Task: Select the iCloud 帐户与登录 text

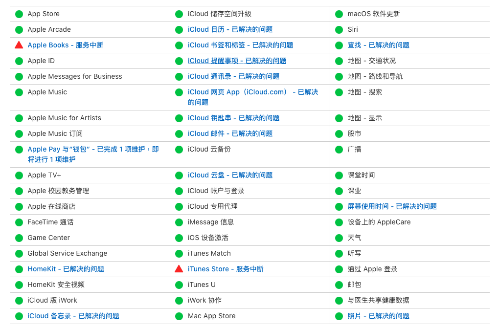Action: click(x=216, y=191)
